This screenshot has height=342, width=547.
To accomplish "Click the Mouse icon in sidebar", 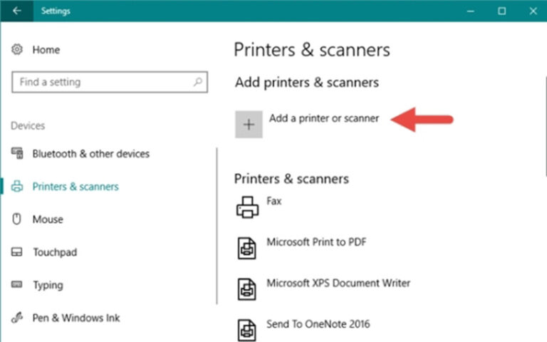I will pos(17,219).
